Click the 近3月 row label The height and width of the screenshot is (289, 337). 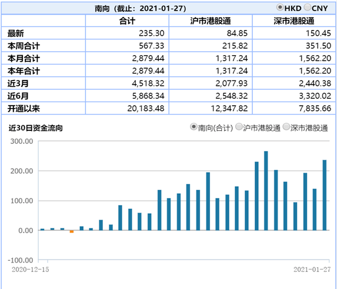pos(18,83)
